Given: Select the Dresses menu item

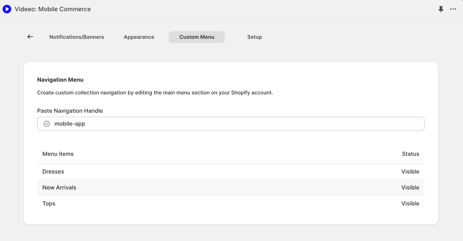Looking at the screenshot, I should point(53,171).
